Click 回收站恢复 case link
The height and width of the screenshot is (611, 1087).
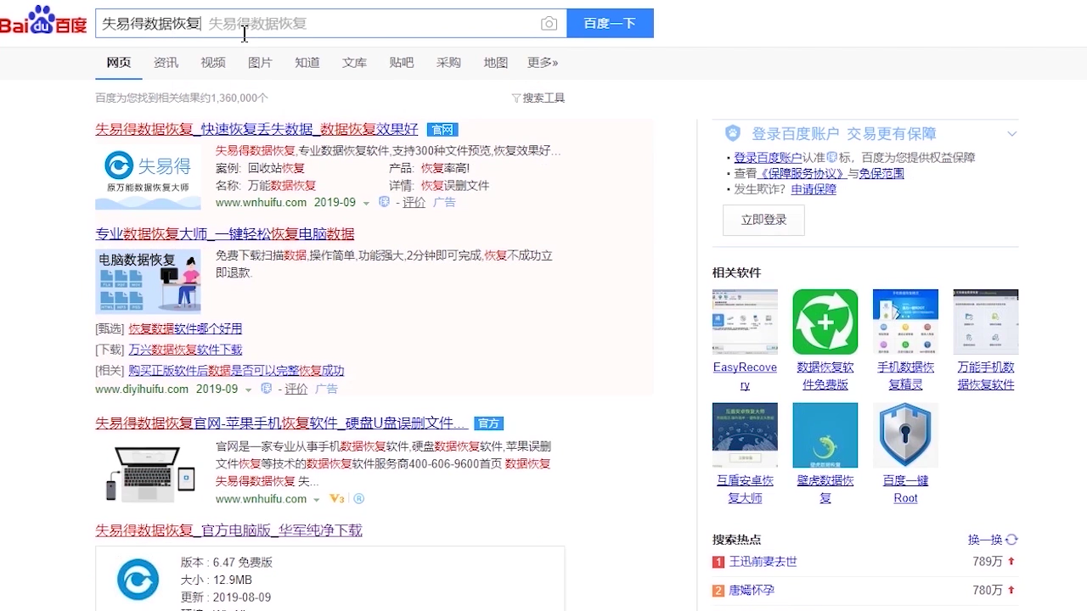tap(276, 169)
